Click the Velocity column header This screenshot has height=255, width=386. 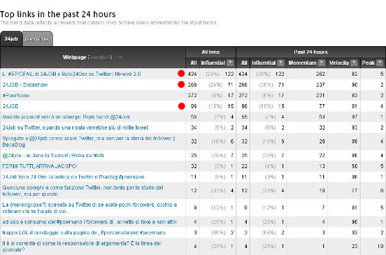(x=339, y=63)
